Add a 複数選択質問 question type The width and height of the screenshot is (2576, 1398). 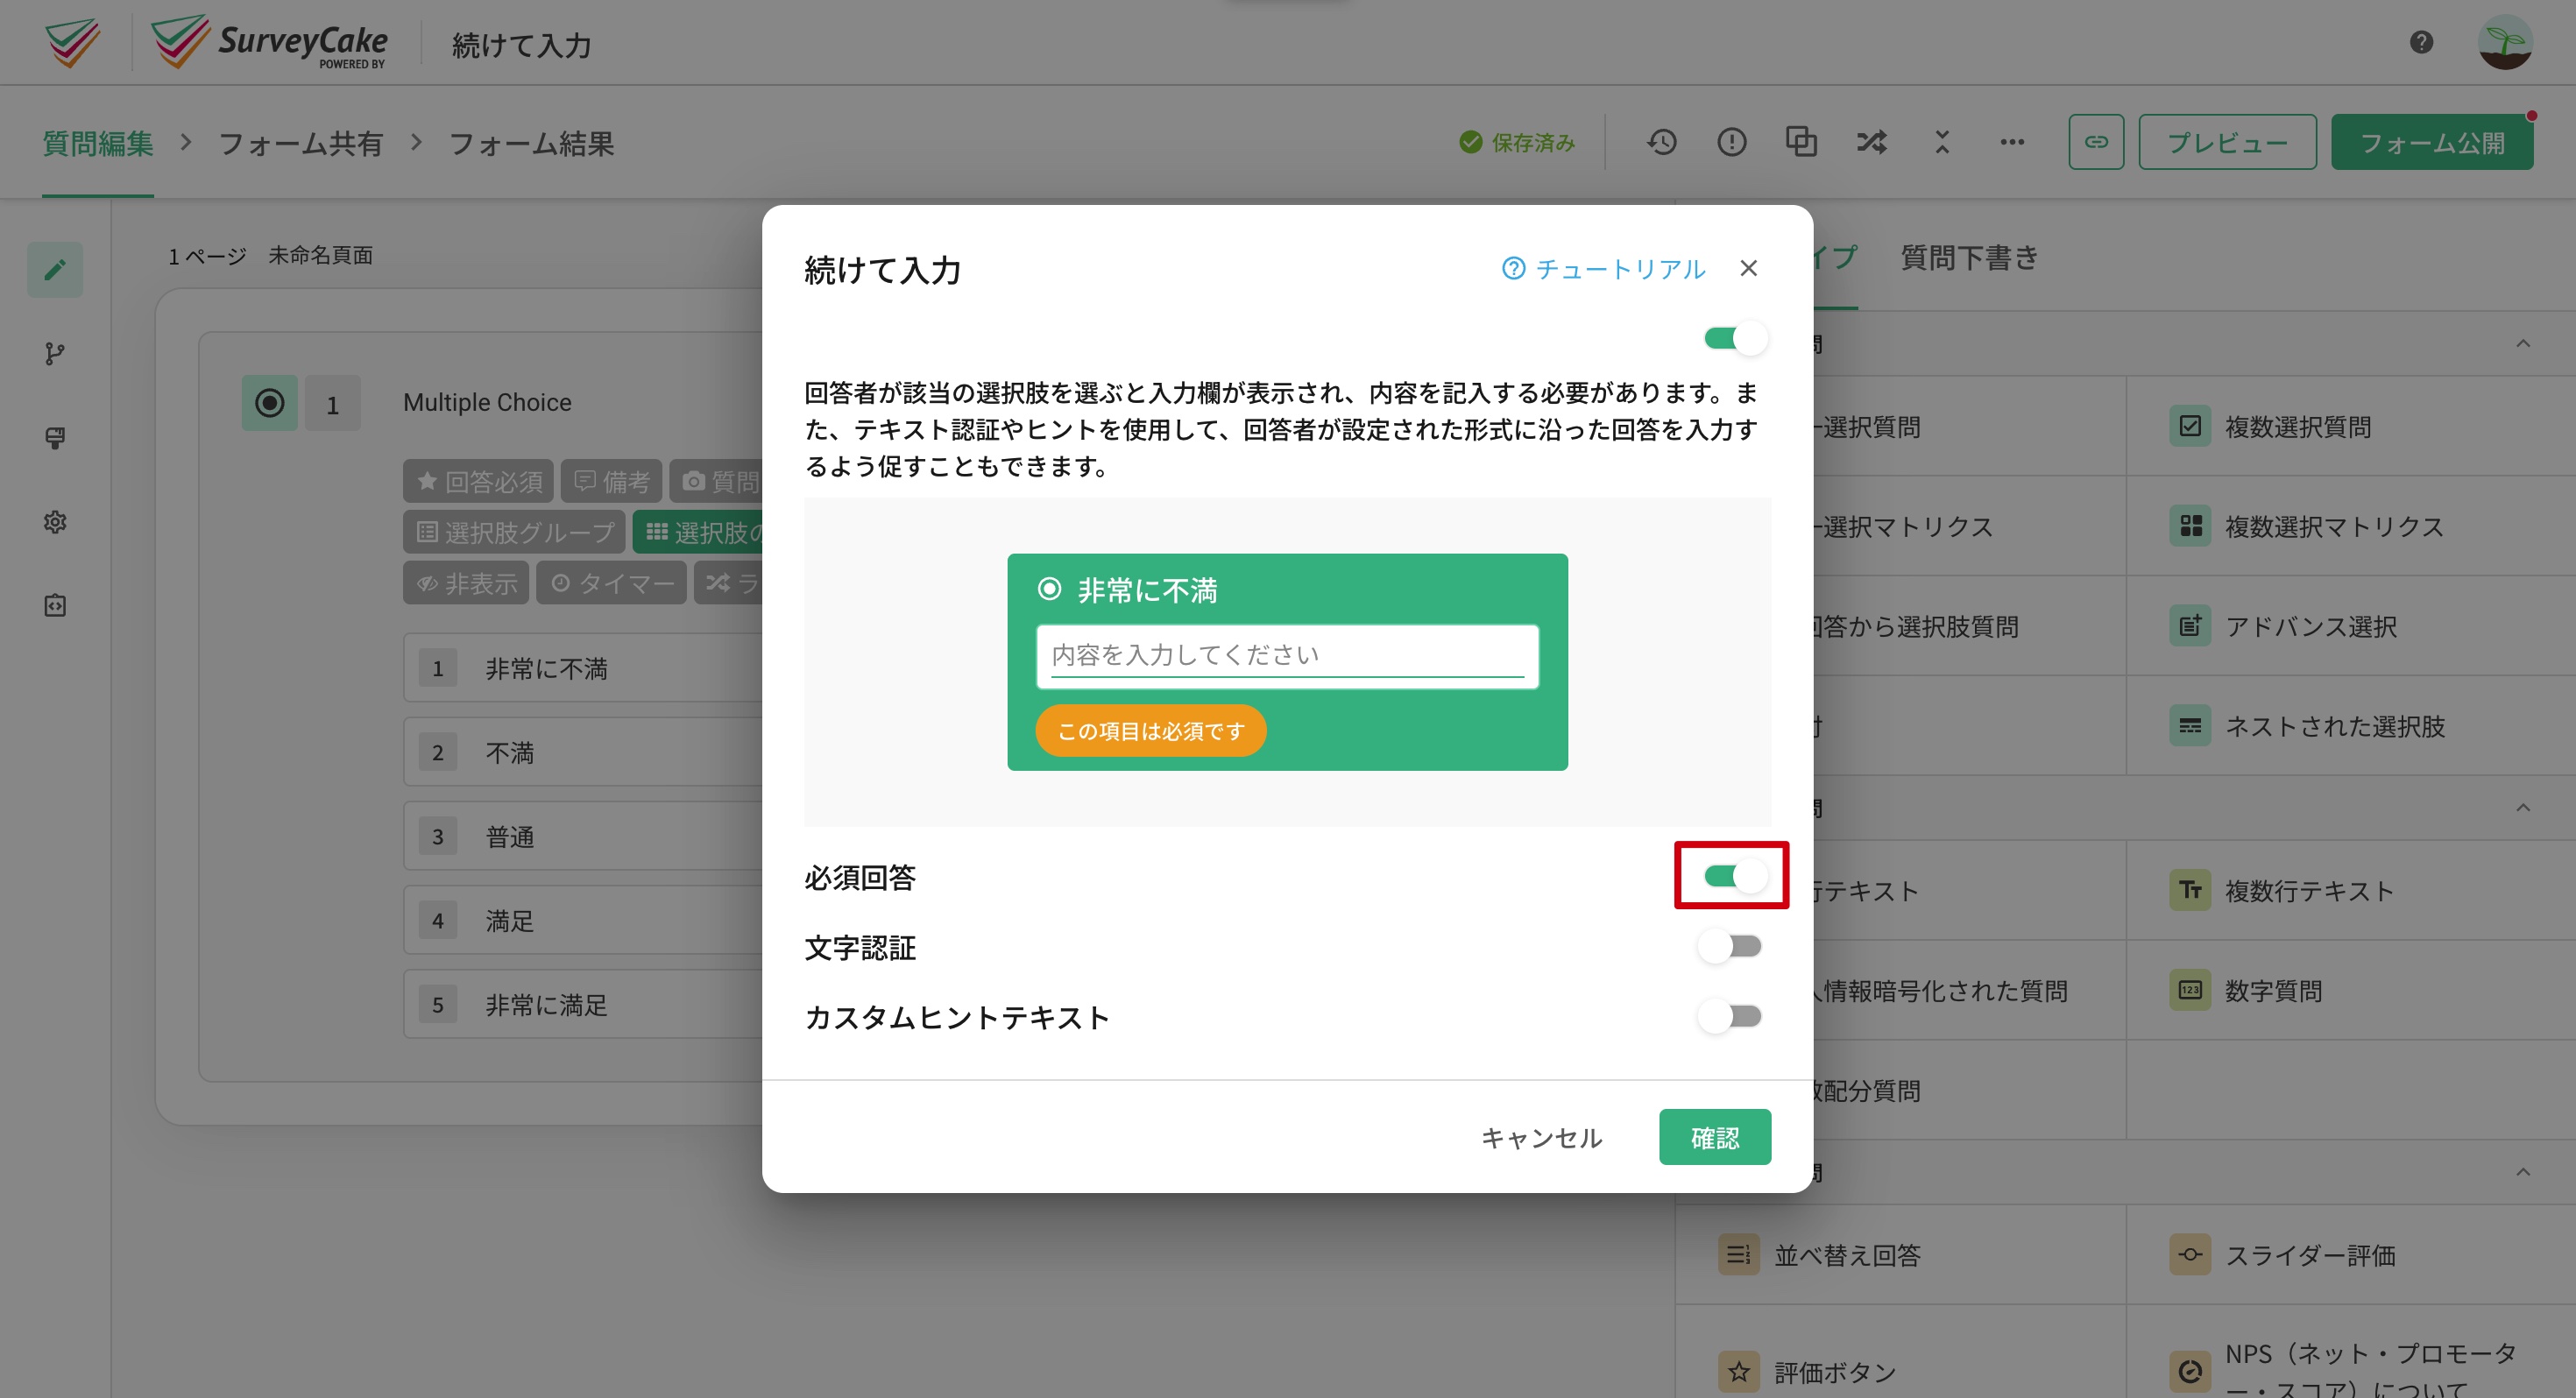click(2350, 426)
